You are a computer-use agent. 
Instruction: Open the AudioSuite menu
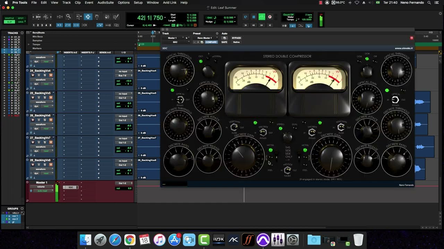[x=105, y=2]
